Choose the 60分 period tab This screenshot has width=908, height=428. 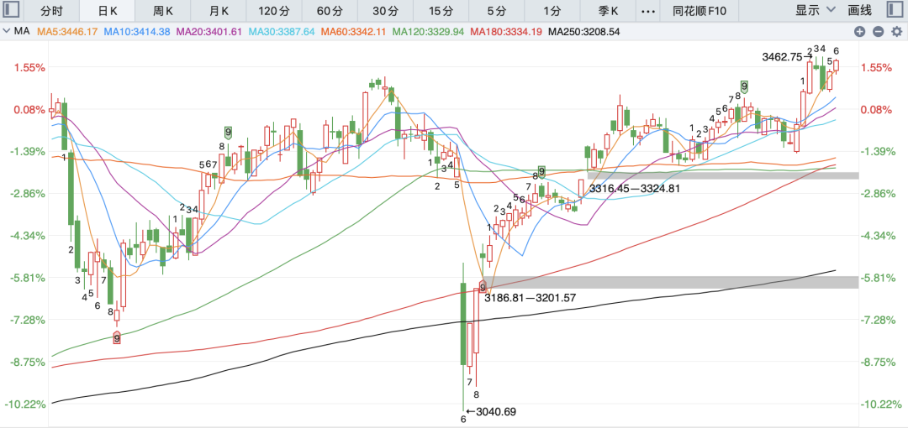coord(330,11)
